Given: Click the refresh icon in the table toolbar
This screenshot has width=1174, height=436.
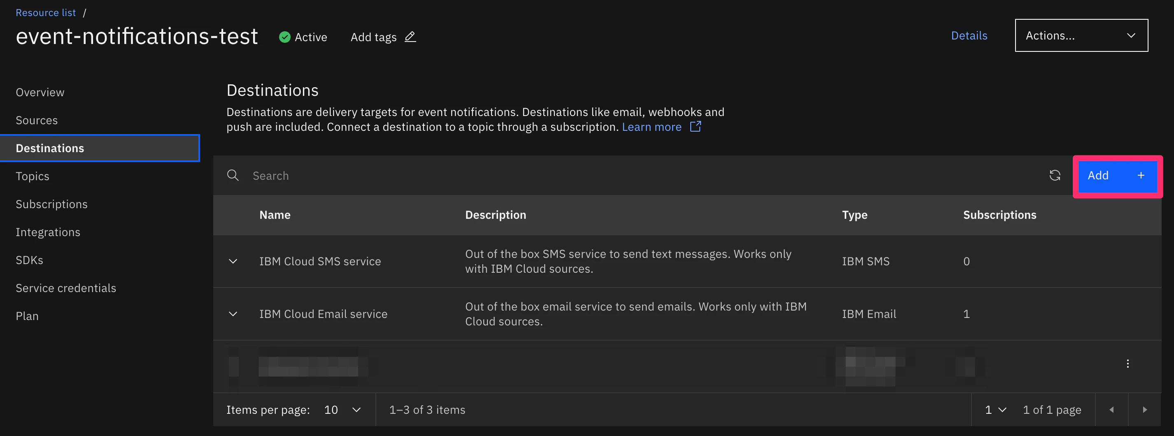Looking at the screenshot, I should (1055, 175).
